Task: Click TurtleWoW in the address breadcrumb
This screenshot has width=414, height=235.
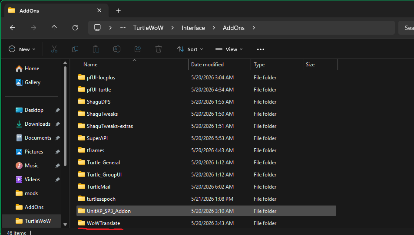Action: pyautogui.click(x=149, y=28)
